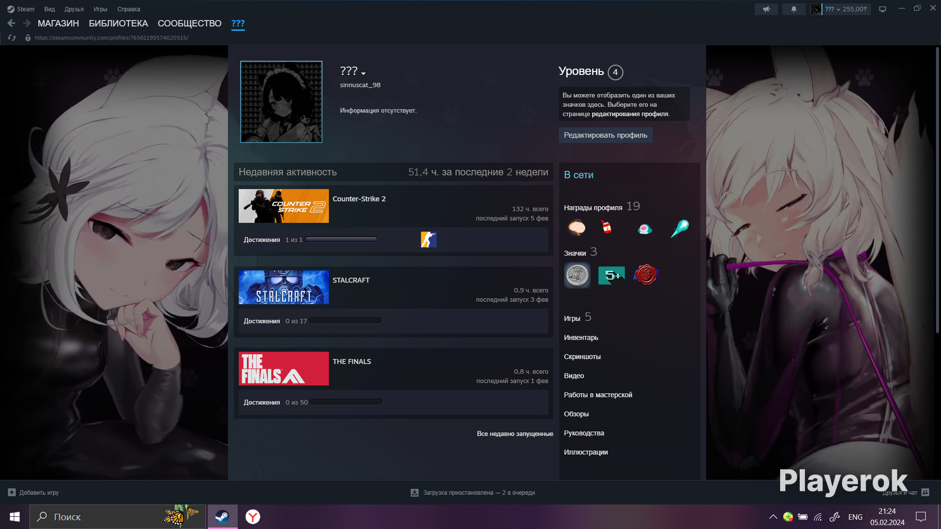Open the Иллюстрации link
Image resolution: width=941 pixels, height=529 pixels.
point(586,452)
